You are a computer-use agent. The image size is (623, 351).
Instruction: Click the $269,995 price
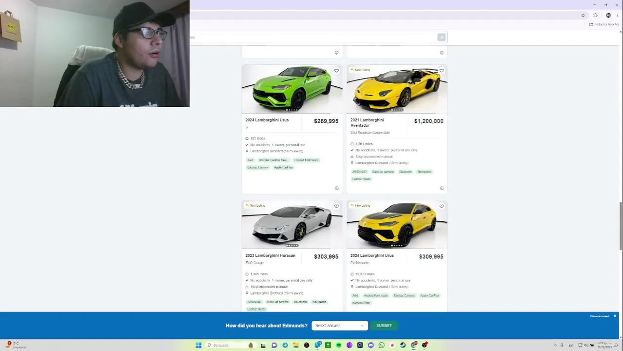[326, 121]
